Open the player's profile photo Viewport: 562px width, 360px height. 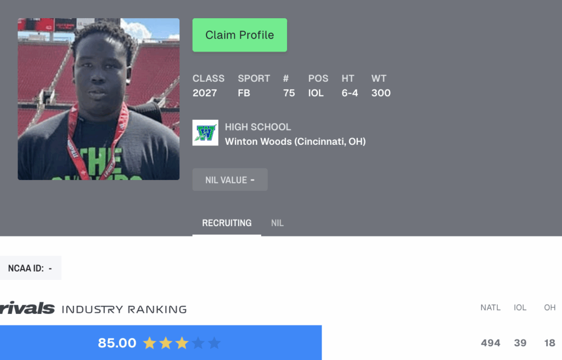(x=99, y=99)
